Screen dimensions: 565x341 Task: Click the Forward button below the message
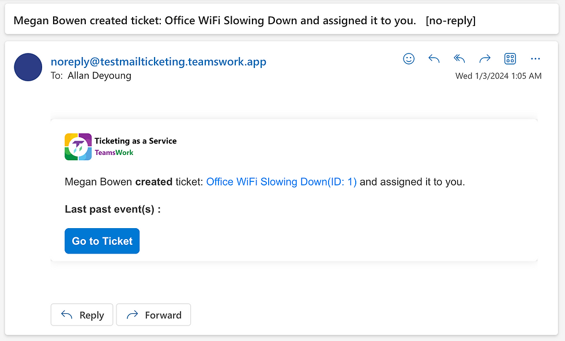click(x=153, y=315)
